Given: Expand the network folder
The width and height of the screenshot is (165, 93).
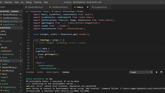Looking at the screenshot, I should [x=11, y=77].
